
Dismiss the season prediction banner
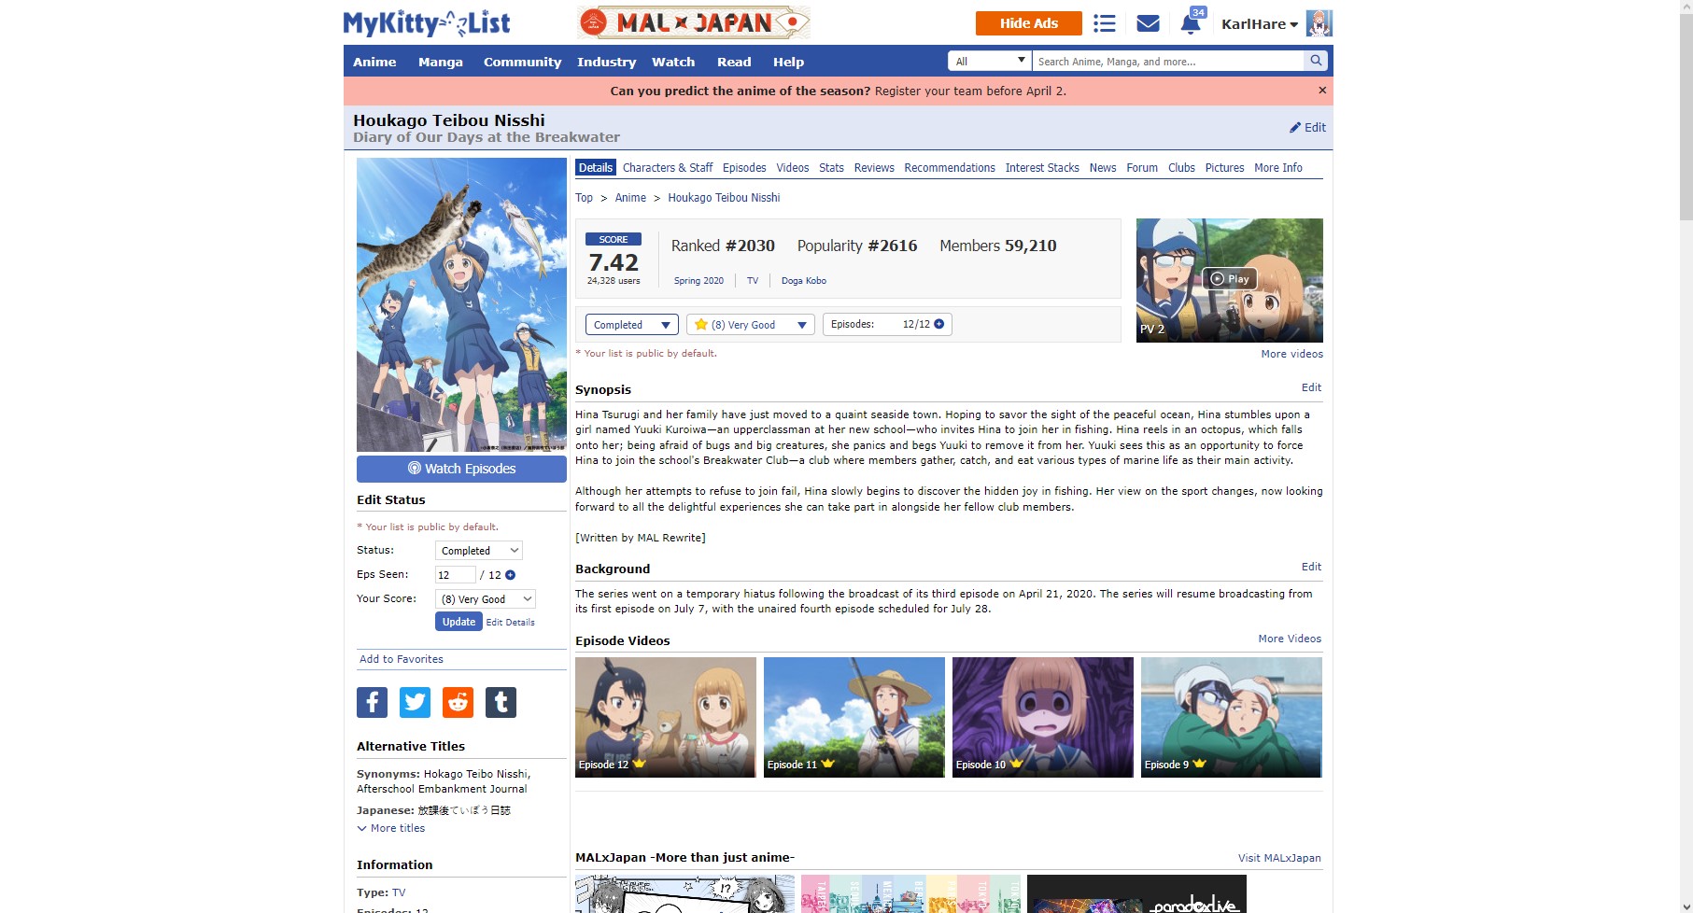tap(1322, 91)
